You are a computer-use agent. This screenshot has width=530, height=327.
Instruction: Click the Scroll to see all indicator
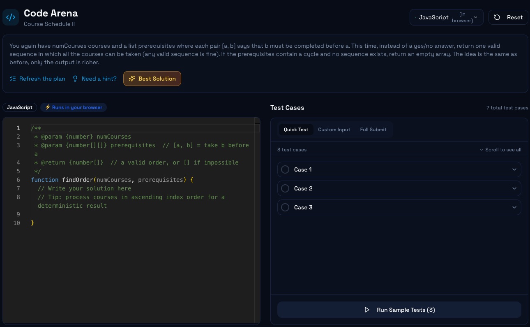[500, 150]
